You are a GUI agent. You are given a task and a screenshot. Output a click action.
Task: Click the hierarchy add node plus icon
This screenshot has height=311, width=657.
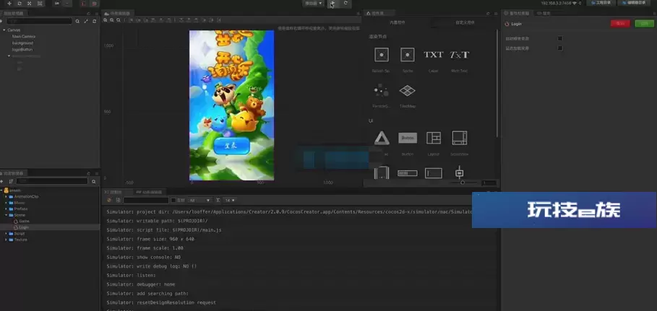[2, 21]
